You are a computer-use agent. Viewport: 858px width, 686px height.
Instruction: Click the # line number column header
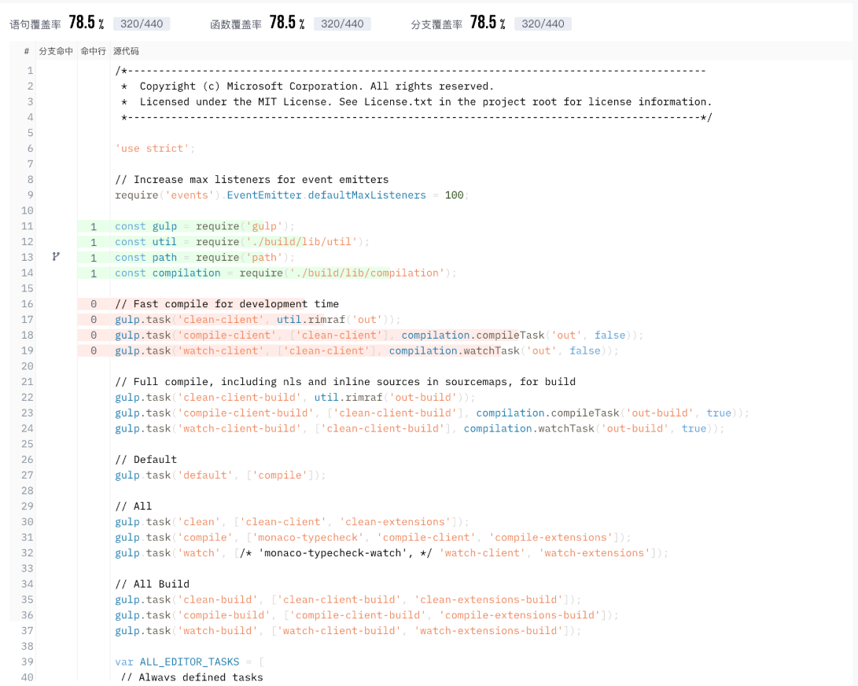[26, 51]
